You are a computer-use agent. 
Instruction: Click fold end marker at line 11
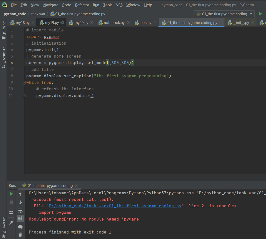pos(24,96)
